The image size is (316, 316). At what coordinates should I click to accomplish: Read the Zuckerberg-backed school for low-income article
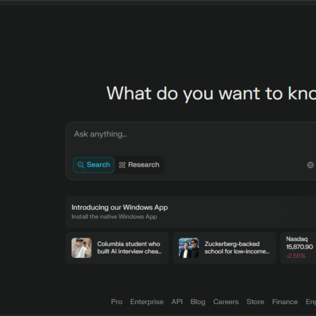[x=237, y=248]
